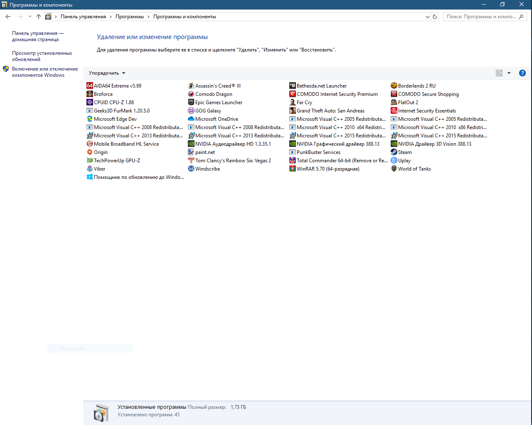Screen dimensions: 532x425
Task: Click the search programs input field
Action: pyautogui.click(x=481, y=17)
